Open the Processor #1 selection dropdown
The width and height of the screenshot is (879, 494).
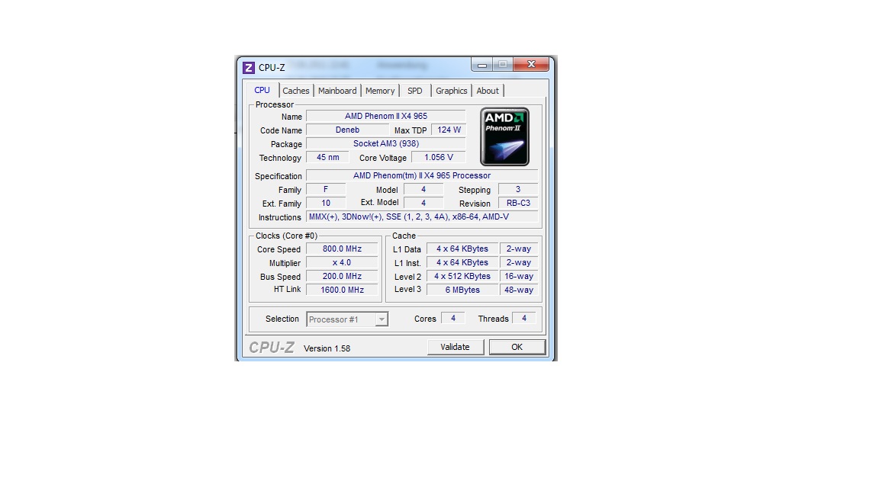348,319
